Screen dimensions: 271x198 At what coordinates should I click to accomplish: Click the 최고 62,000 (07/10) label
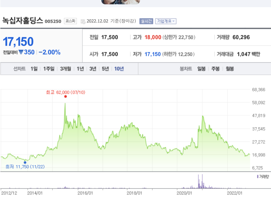pyautogui.click(x=66, y=92)
